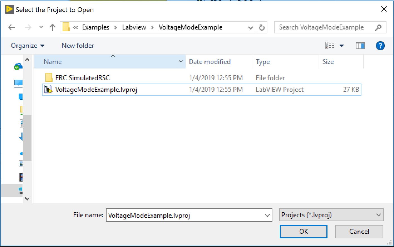
Task: Change the view layout icon
Action: point(330,46)
